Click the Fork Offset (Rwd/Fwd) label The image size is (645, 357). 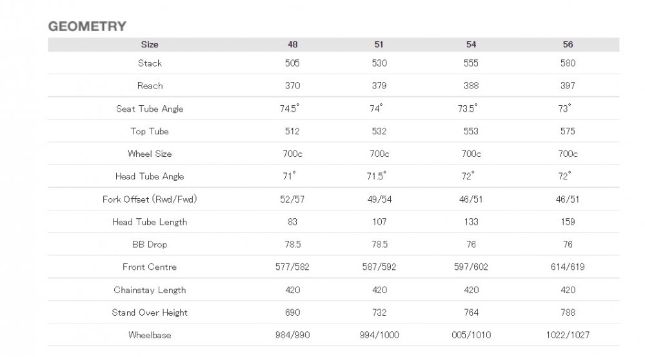pyautogui.click(x=150, y=199)
